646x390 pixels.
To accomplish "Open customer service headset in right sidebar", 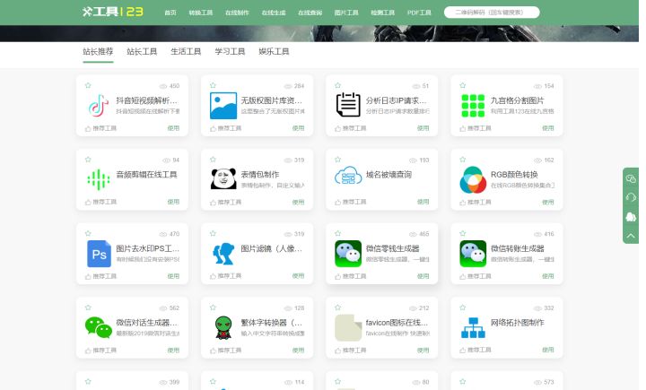I will (x=631, y=197).
